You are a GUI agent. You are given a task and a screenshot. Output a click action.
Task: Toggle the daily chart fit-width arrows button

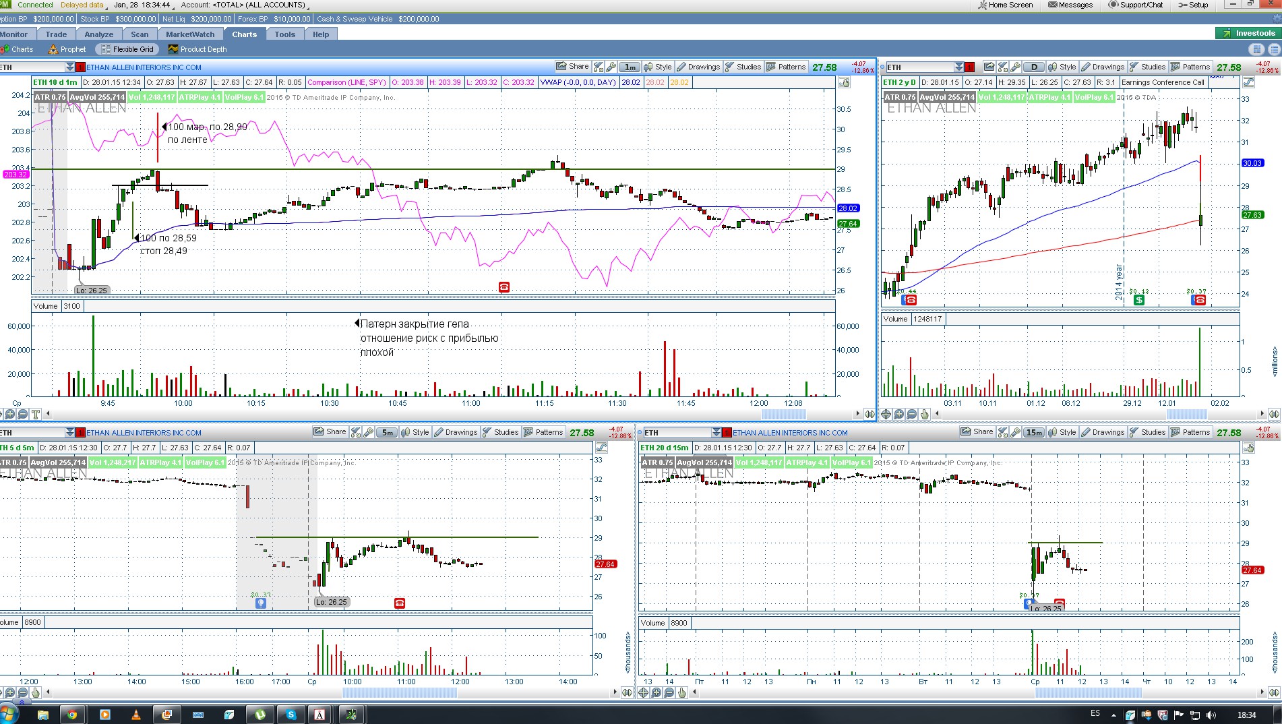(1274, 414)
